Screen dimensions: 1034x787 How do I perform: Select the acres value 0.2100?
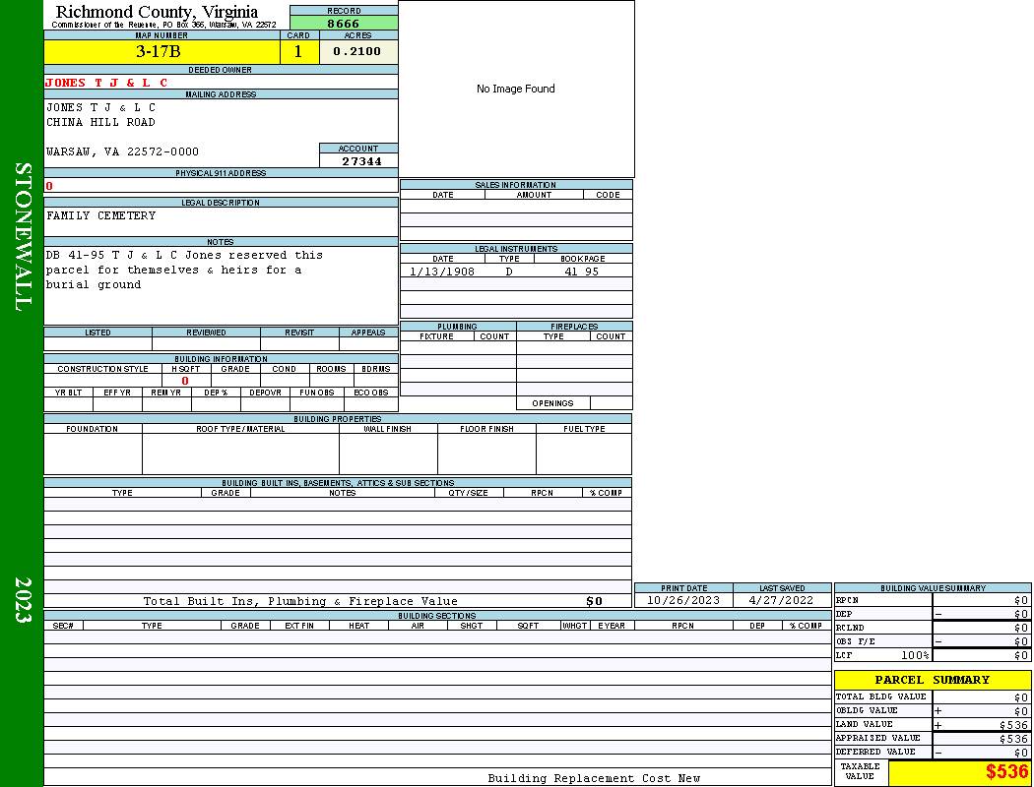tap(357, 52)
